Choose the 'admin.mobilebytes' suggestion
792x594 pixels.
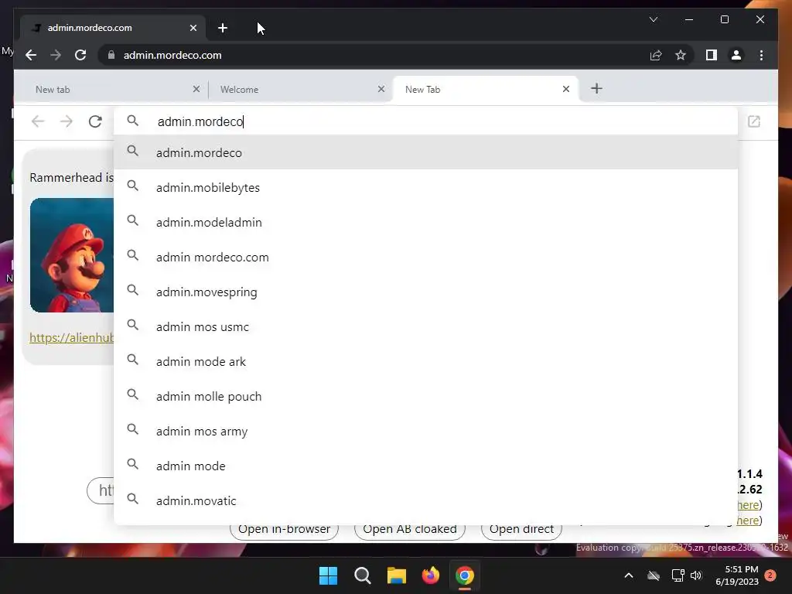[425, 187]
